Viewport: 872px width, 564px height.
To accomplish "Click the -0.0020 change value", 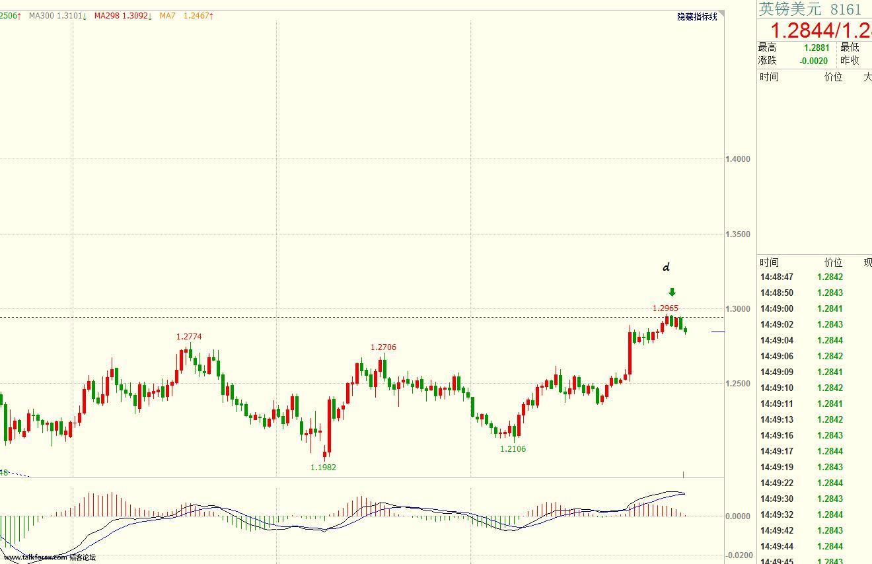I will pyautogui.click(x=814, y=61).
